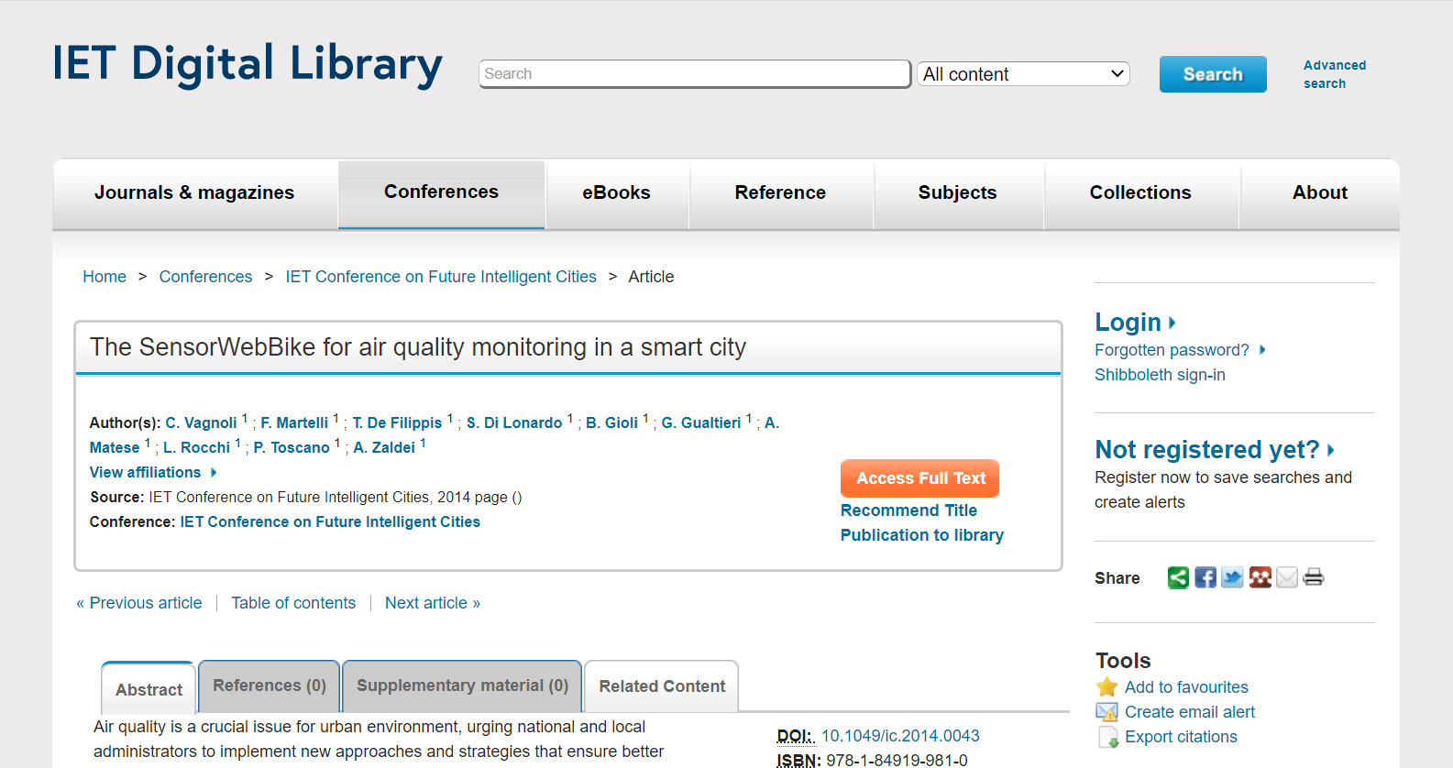
Task: Open Advanced search link
Action: [1335, 74]
